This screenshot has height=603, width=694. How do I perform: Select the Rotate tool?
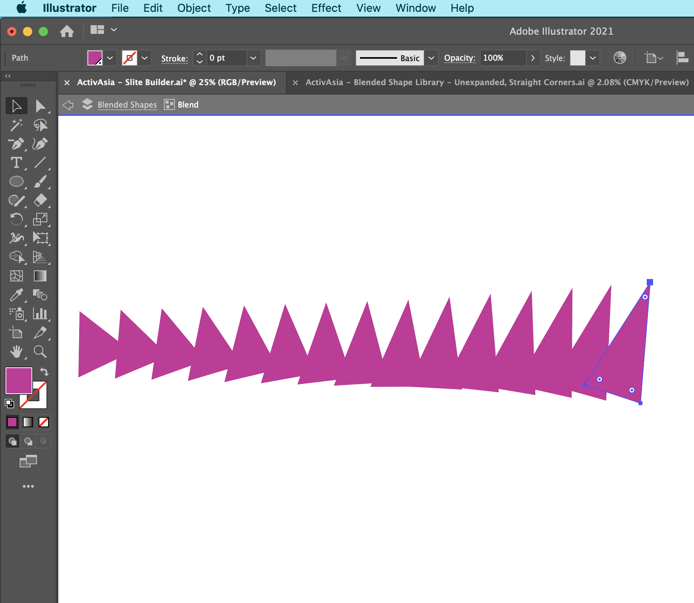click(x=17, y=220)
